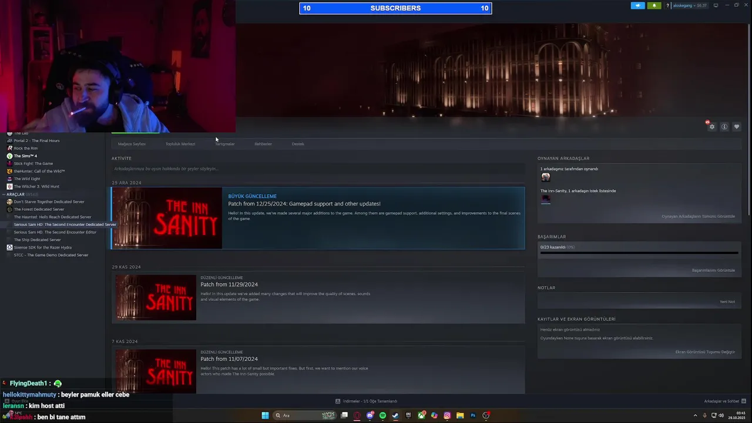Open Patch from 11/29/2024 update
This screenshot has width=752, height=423.
click(x=229, y=284)
